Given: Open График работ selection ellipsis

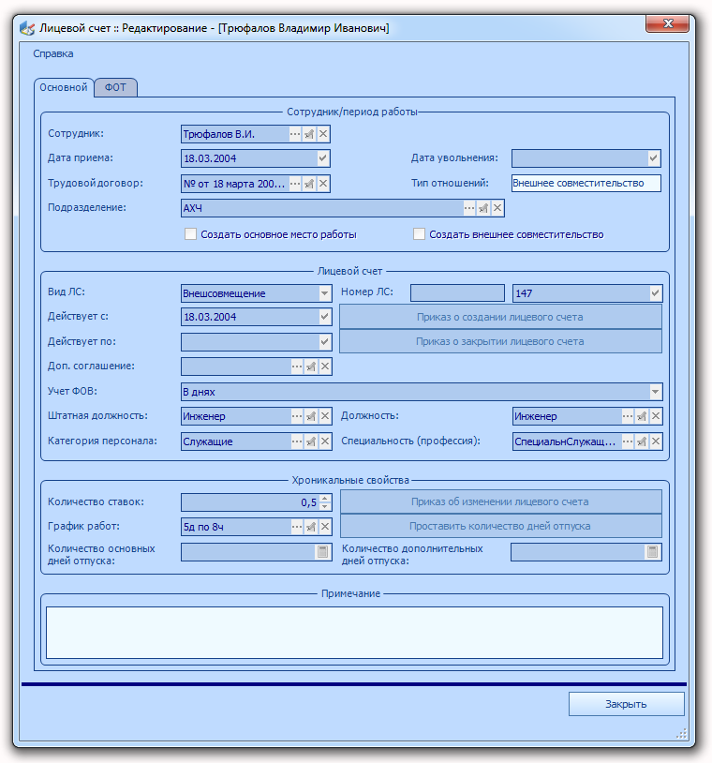Looking at the screenshot, I should [x=297, y=527].
